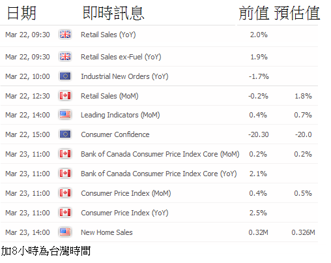Open Bank of Canada CPI Core (MoM) event
Image resolution: width=331 pixels, height=263 pixels.
click(160, 154)
